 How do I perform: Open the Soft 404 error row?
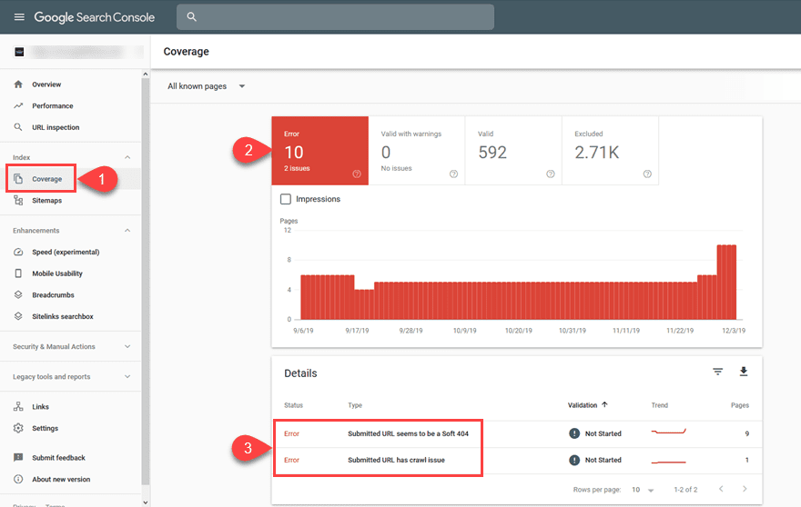click(x=408, y=433)
